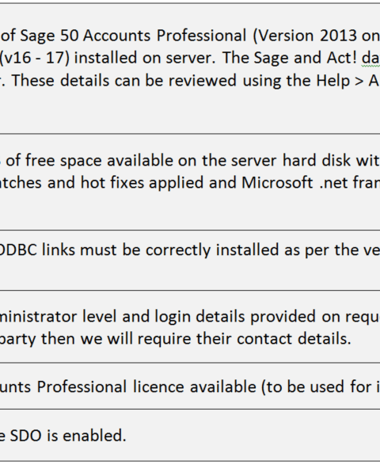Click the words "Help >" in first row
The width and height of the screenshot is (380, 465).
(x=340, y=80)
